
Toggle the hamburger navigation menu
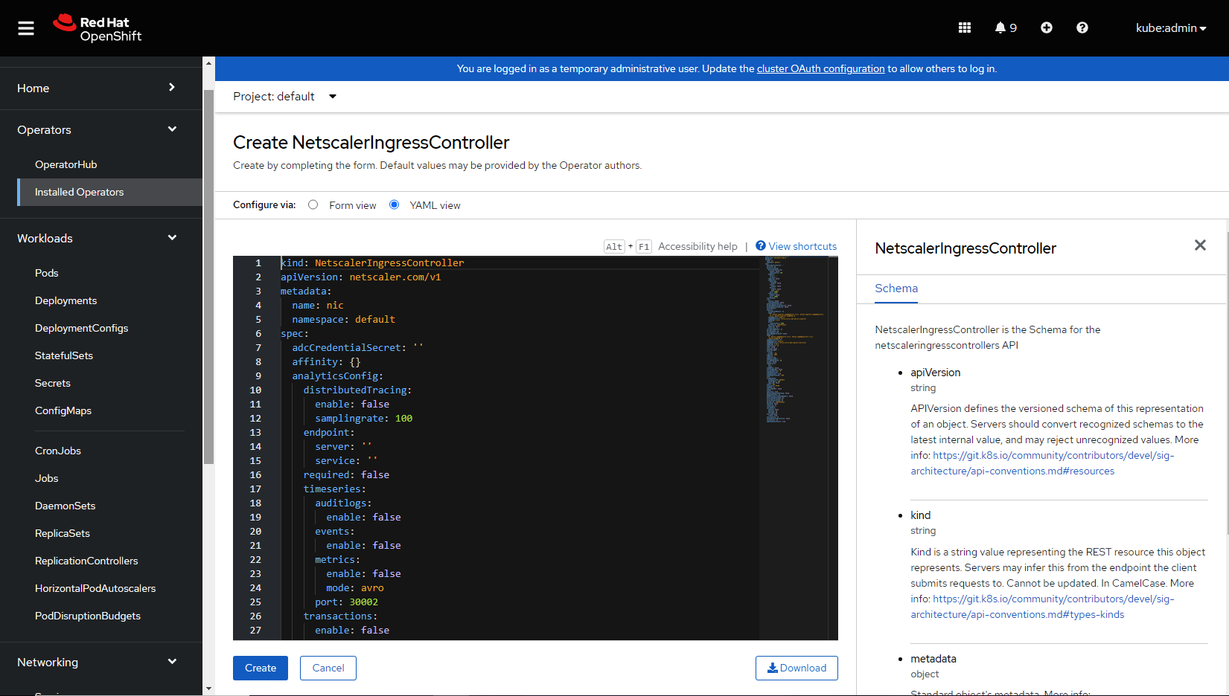[x=26, y=28]
